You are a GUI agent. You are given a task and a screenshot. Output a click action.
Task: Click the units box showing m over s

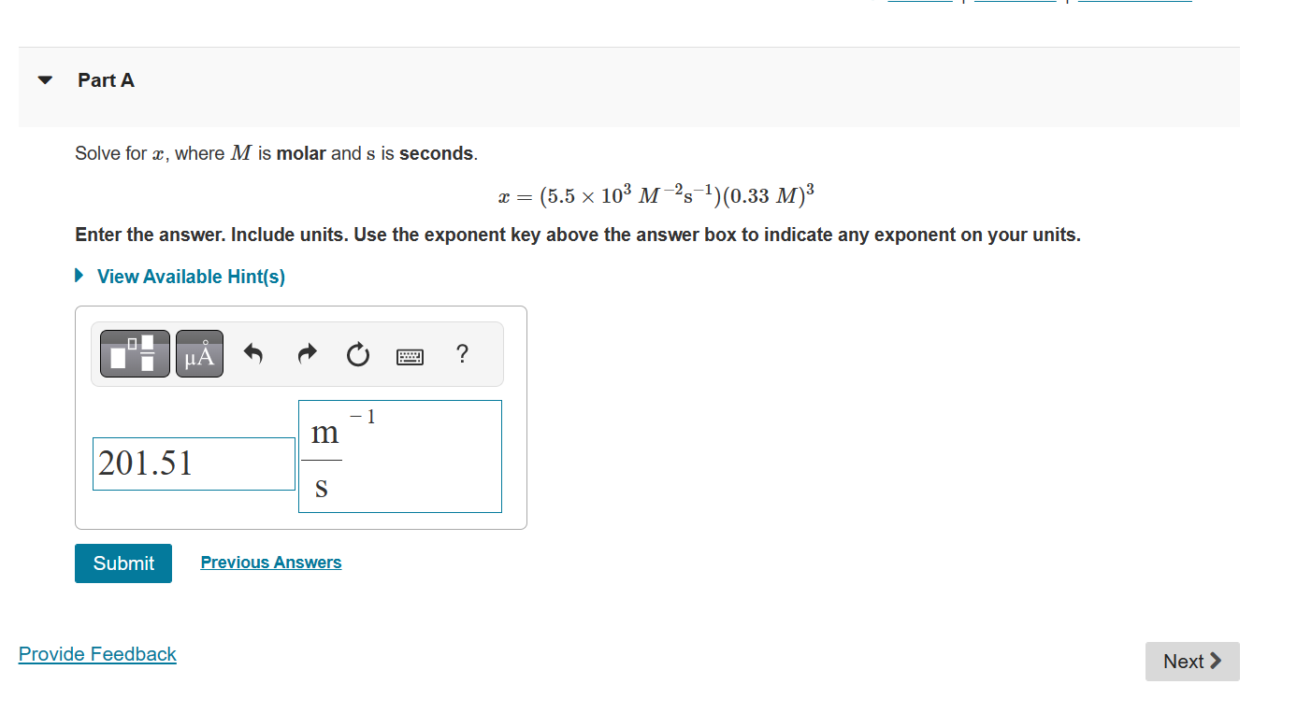(399, 456)
